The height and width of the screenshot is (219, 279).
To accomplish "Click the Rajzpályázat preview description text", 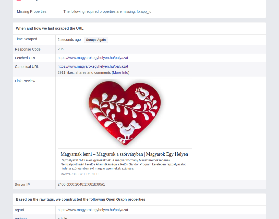I will (123, 164).
